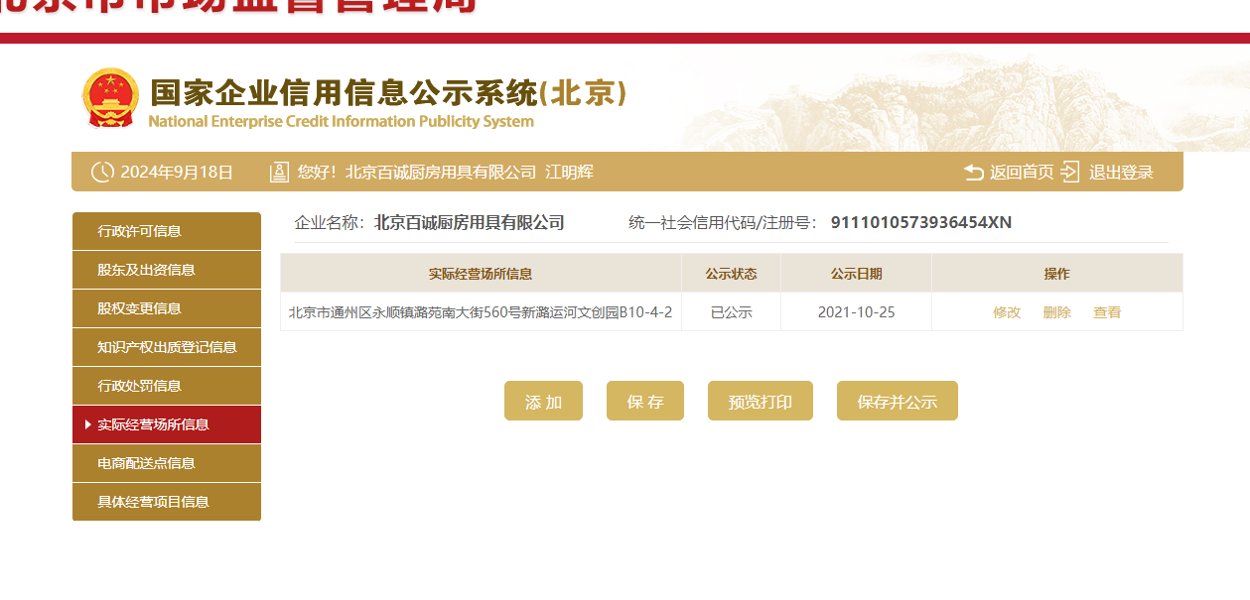The height and width of the screenshot is (600, 1250).
Task: Open 股东及出资信息 sidebar item
Action: (x=167, y=270)
